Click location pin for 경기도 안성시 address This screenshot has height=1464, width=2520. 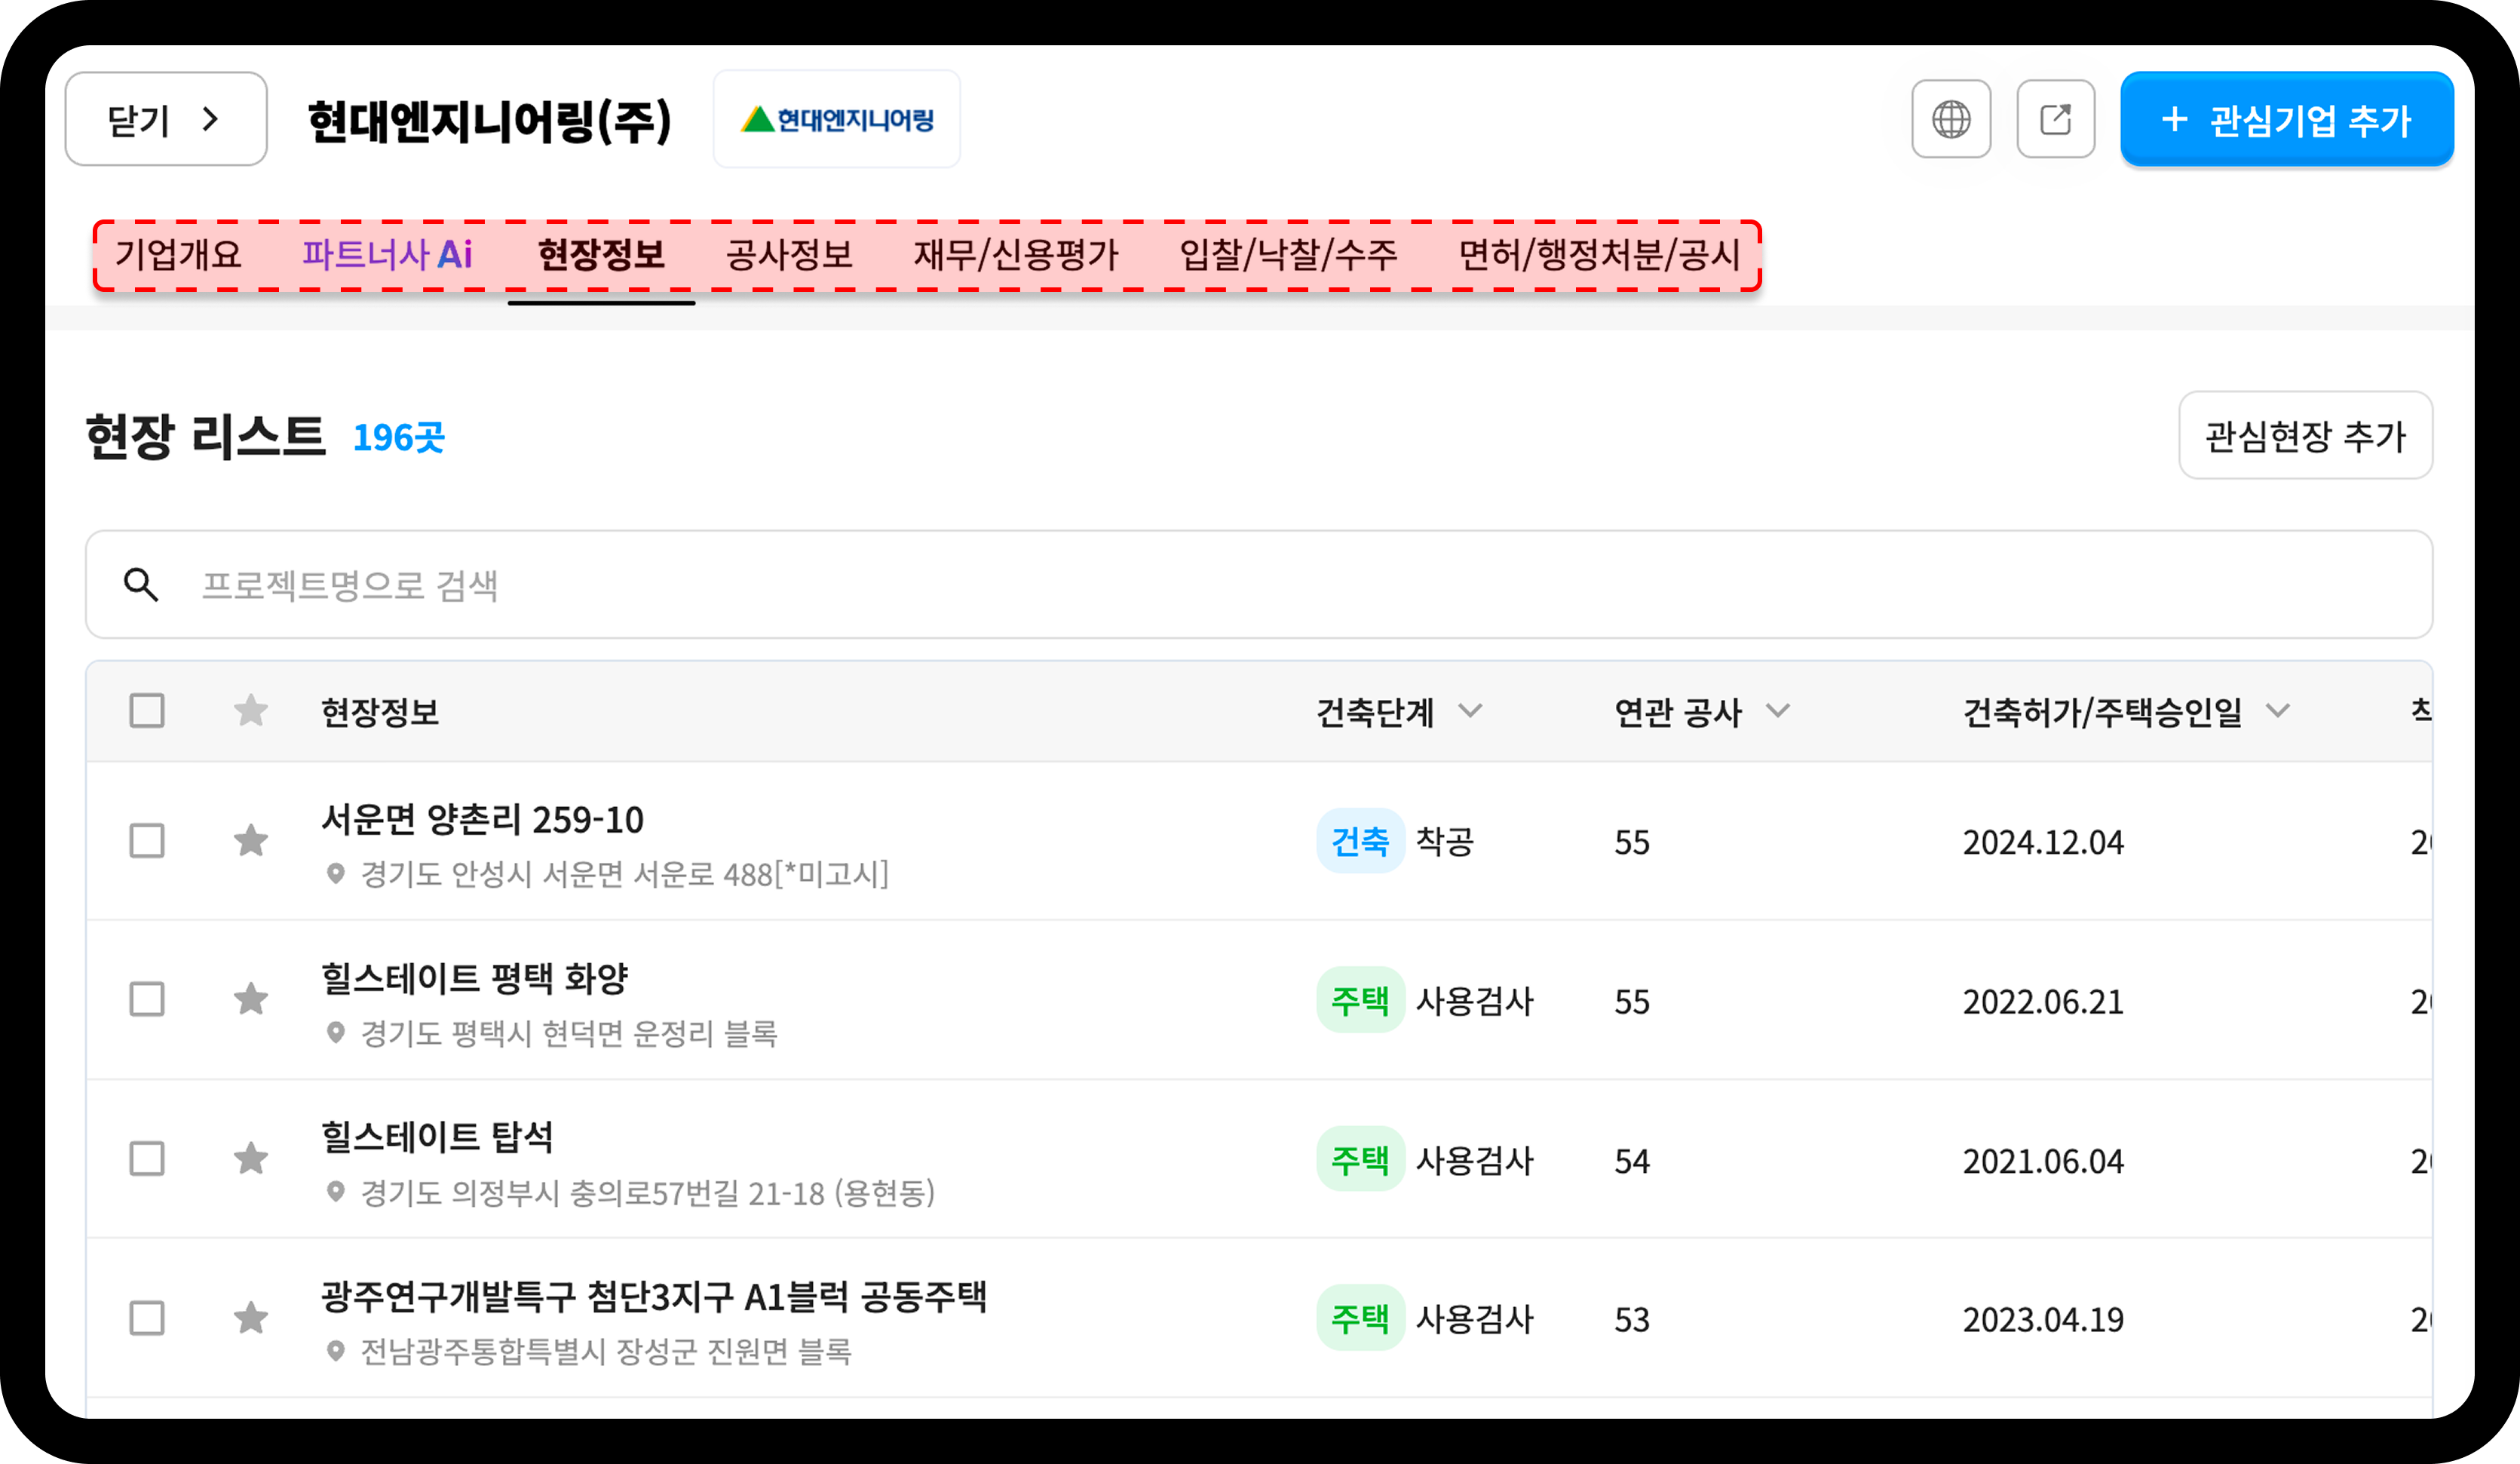click(x=336, y=874)
